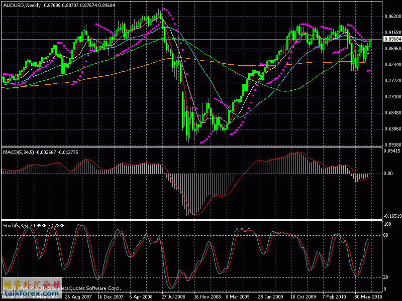Click the 0.00 MACD zero-level label
Image resolution: width=402 pixels, height=301 pixels.
pyautogui.click(x=388, y=173)
